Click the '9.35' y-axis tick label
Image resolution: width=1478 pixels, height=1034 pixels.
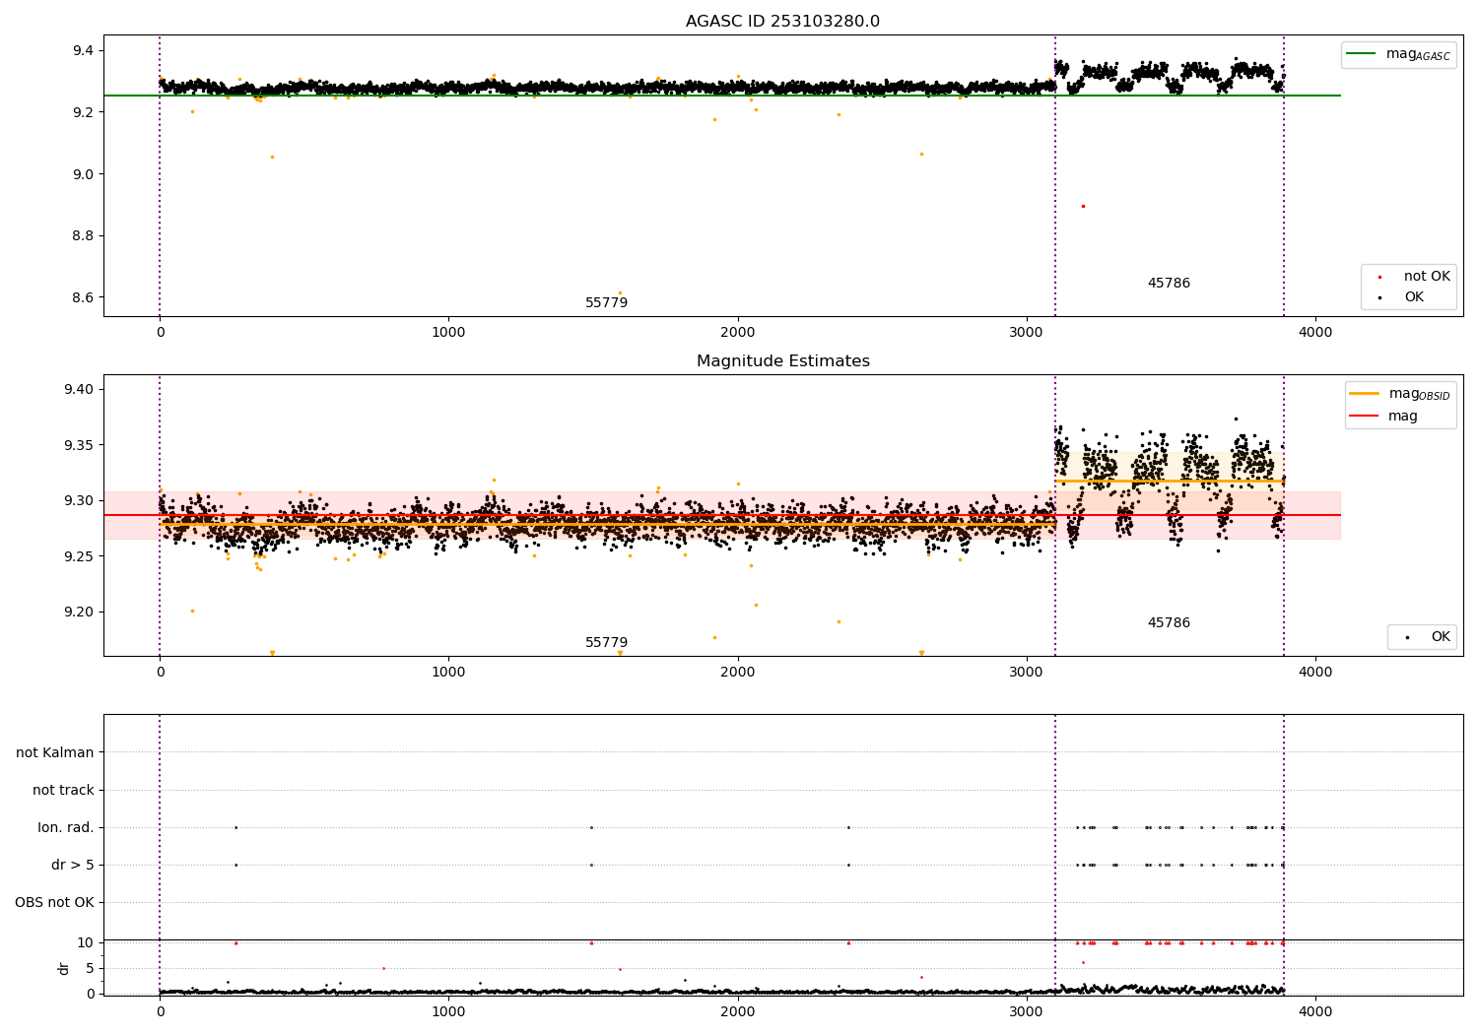(x=79, y=446)
